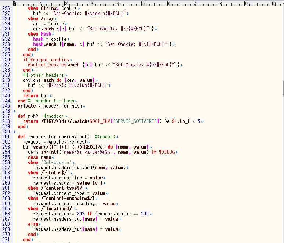284x243 pixels.
Task: Click '$1.to_i' in the nph? method
Action: (181, 121)
